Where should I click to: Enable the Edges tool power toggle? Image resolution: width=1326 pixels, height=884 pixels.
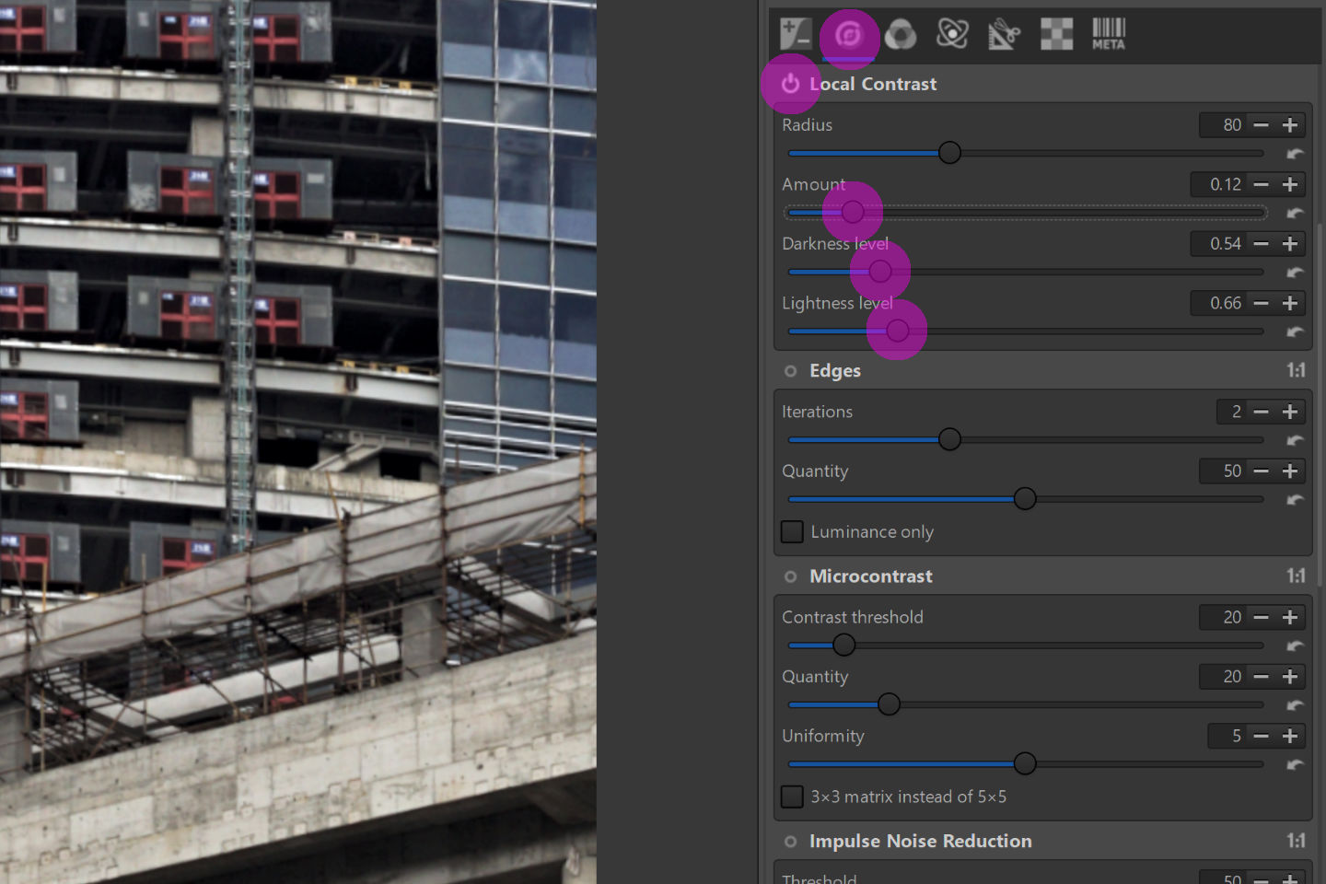[x=790, y=371]
